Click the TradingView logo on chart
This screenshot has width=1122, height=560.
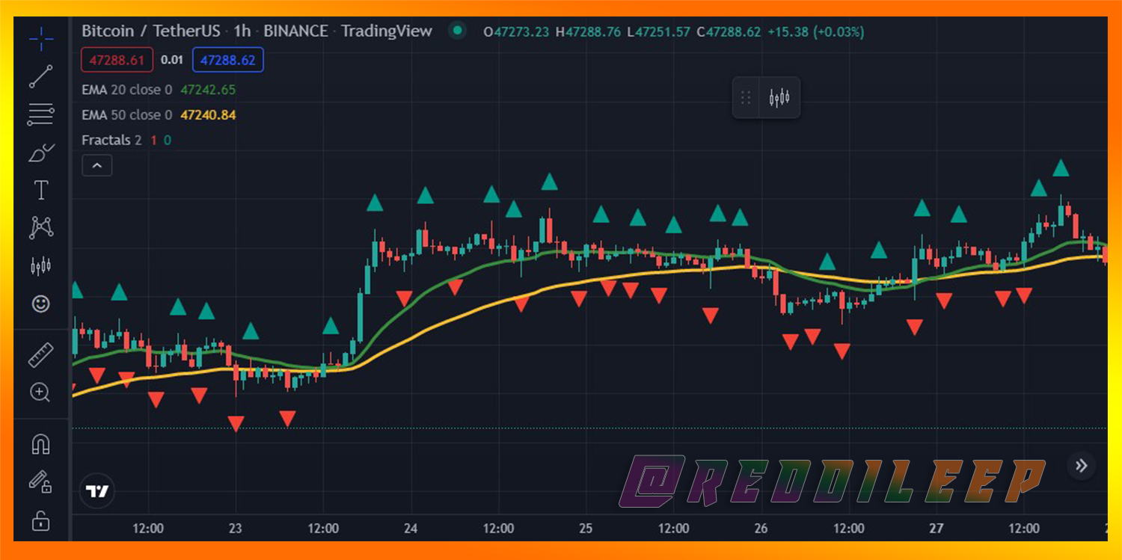(97, 491)
